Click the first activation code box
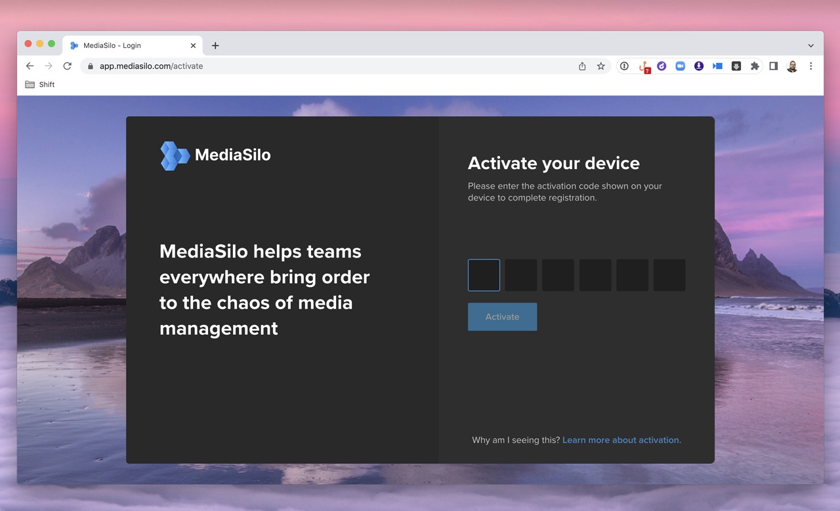 tap(484, 274)
